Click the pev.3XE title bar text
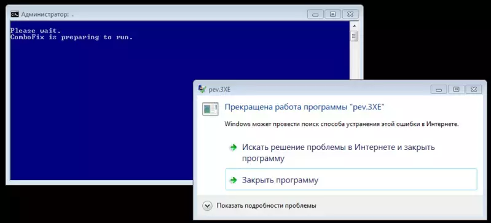 pos(219,89)
